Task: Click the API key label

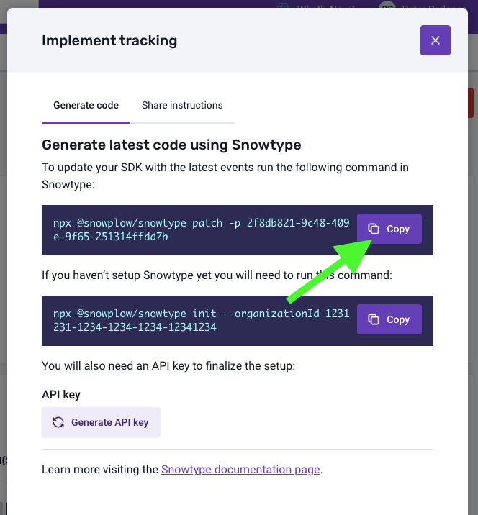Action: (60, 394)
